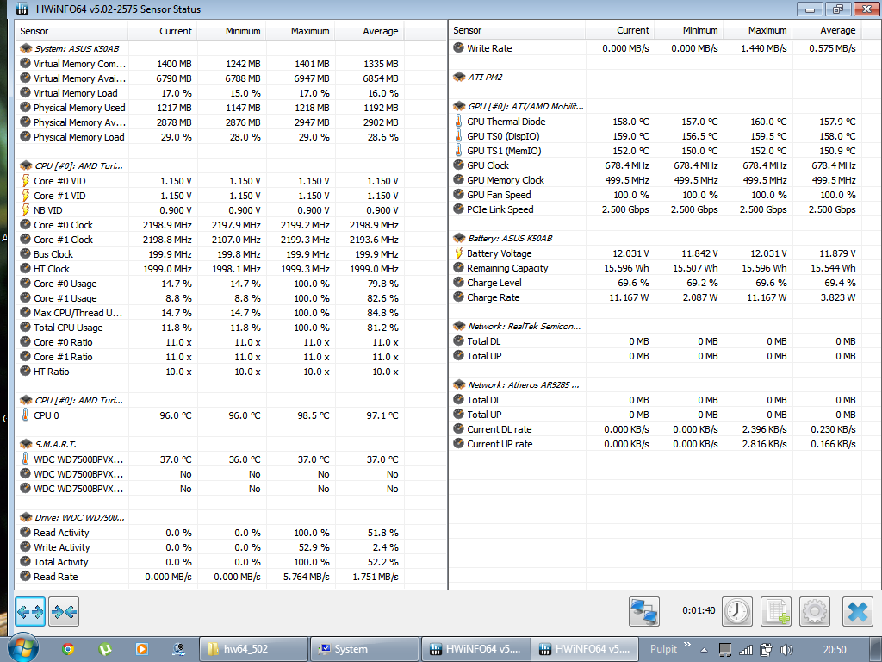
Task: Open the Windows Start menu
Action: click(22, 648)
